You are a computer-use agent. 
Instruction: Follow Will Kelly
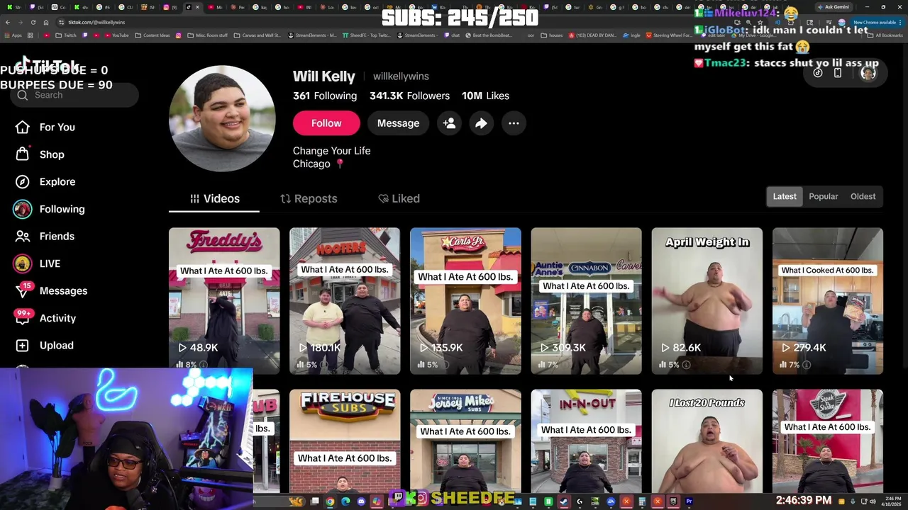[x=326, y=123]
